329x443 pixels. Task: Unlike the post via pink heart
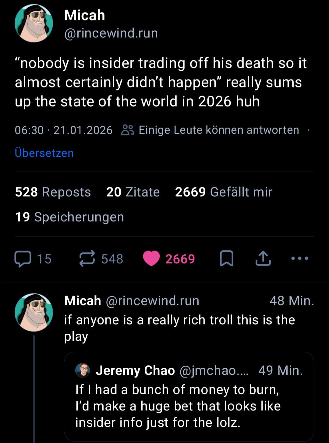[x=151, y=259]
